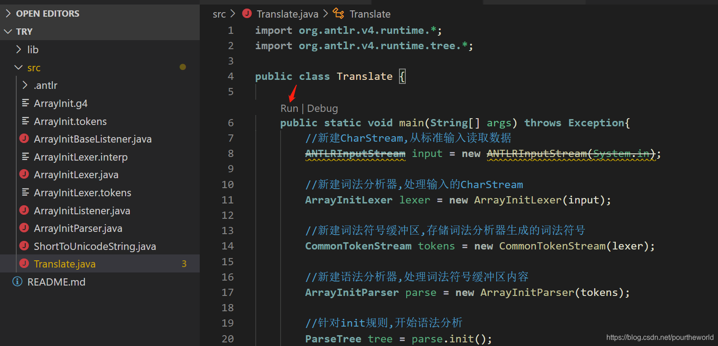
Task: Click the class name Translate on line 4
Action: pyautogui.click(x=365, y=77)
